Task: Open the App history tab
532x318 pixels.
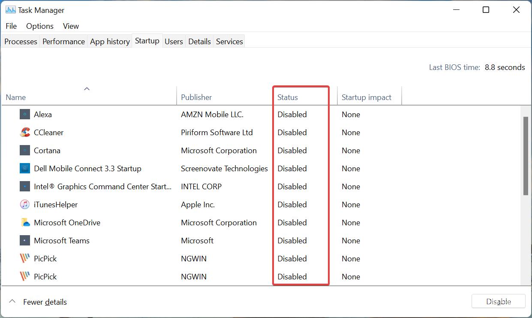Action: pyautogui.click(x=110, y=42)
